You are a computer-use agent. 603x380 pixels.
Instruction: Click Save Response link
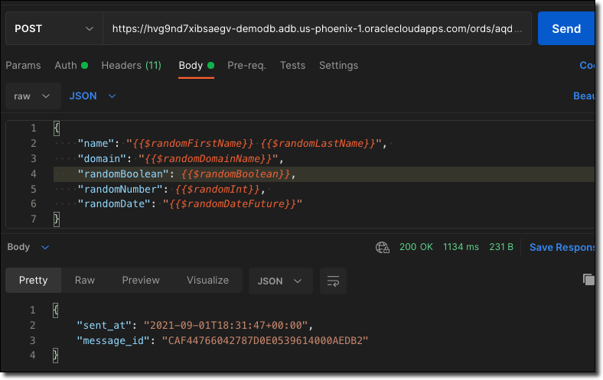(x=562, y=247)
